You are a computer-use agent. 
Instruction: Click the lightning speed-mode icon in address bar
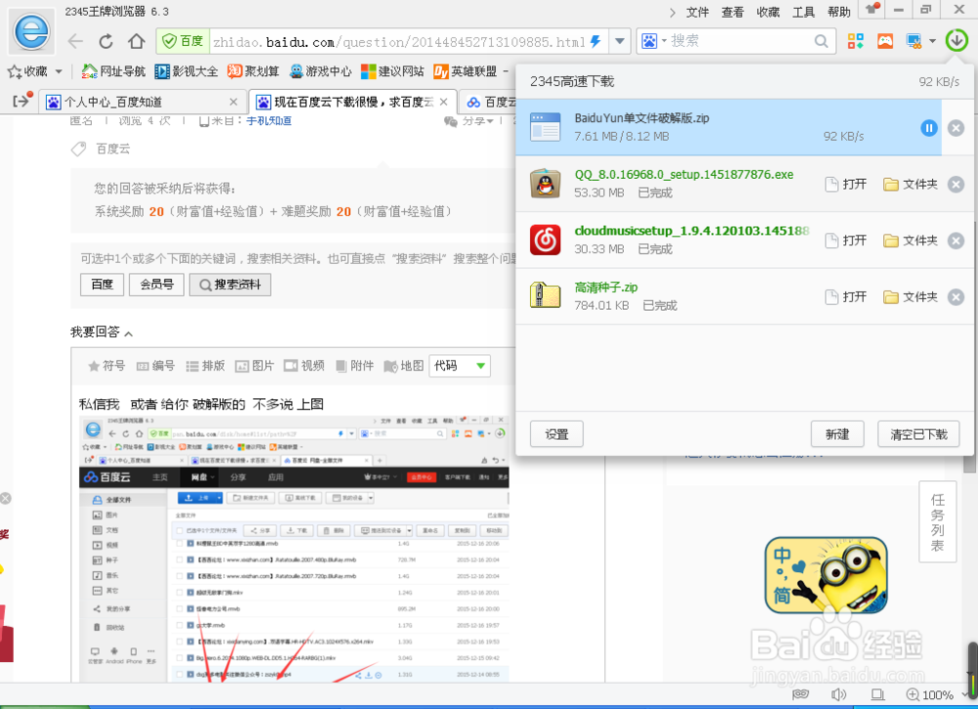coord(595,42)
